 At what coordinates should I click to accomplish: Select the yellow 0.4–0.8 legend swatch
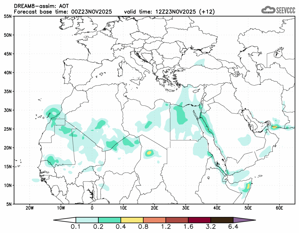(132, 220)
